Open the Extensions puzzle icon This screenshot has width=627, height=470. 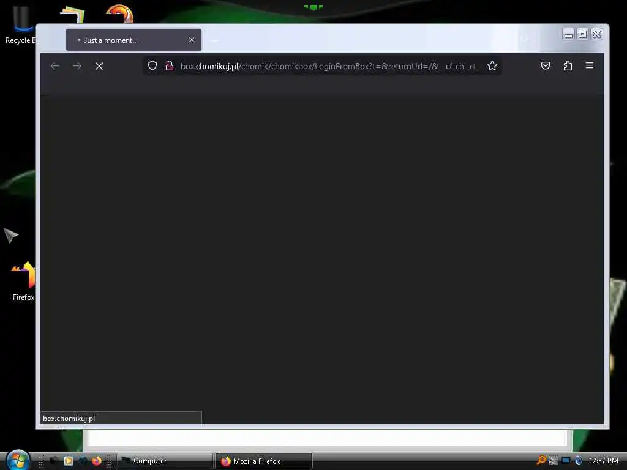tap(568, 65)
